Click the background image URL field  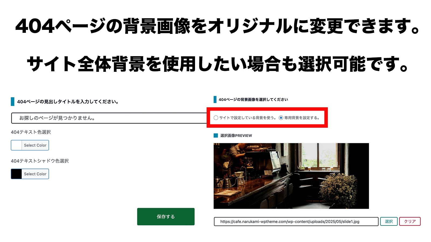(296, 222)
